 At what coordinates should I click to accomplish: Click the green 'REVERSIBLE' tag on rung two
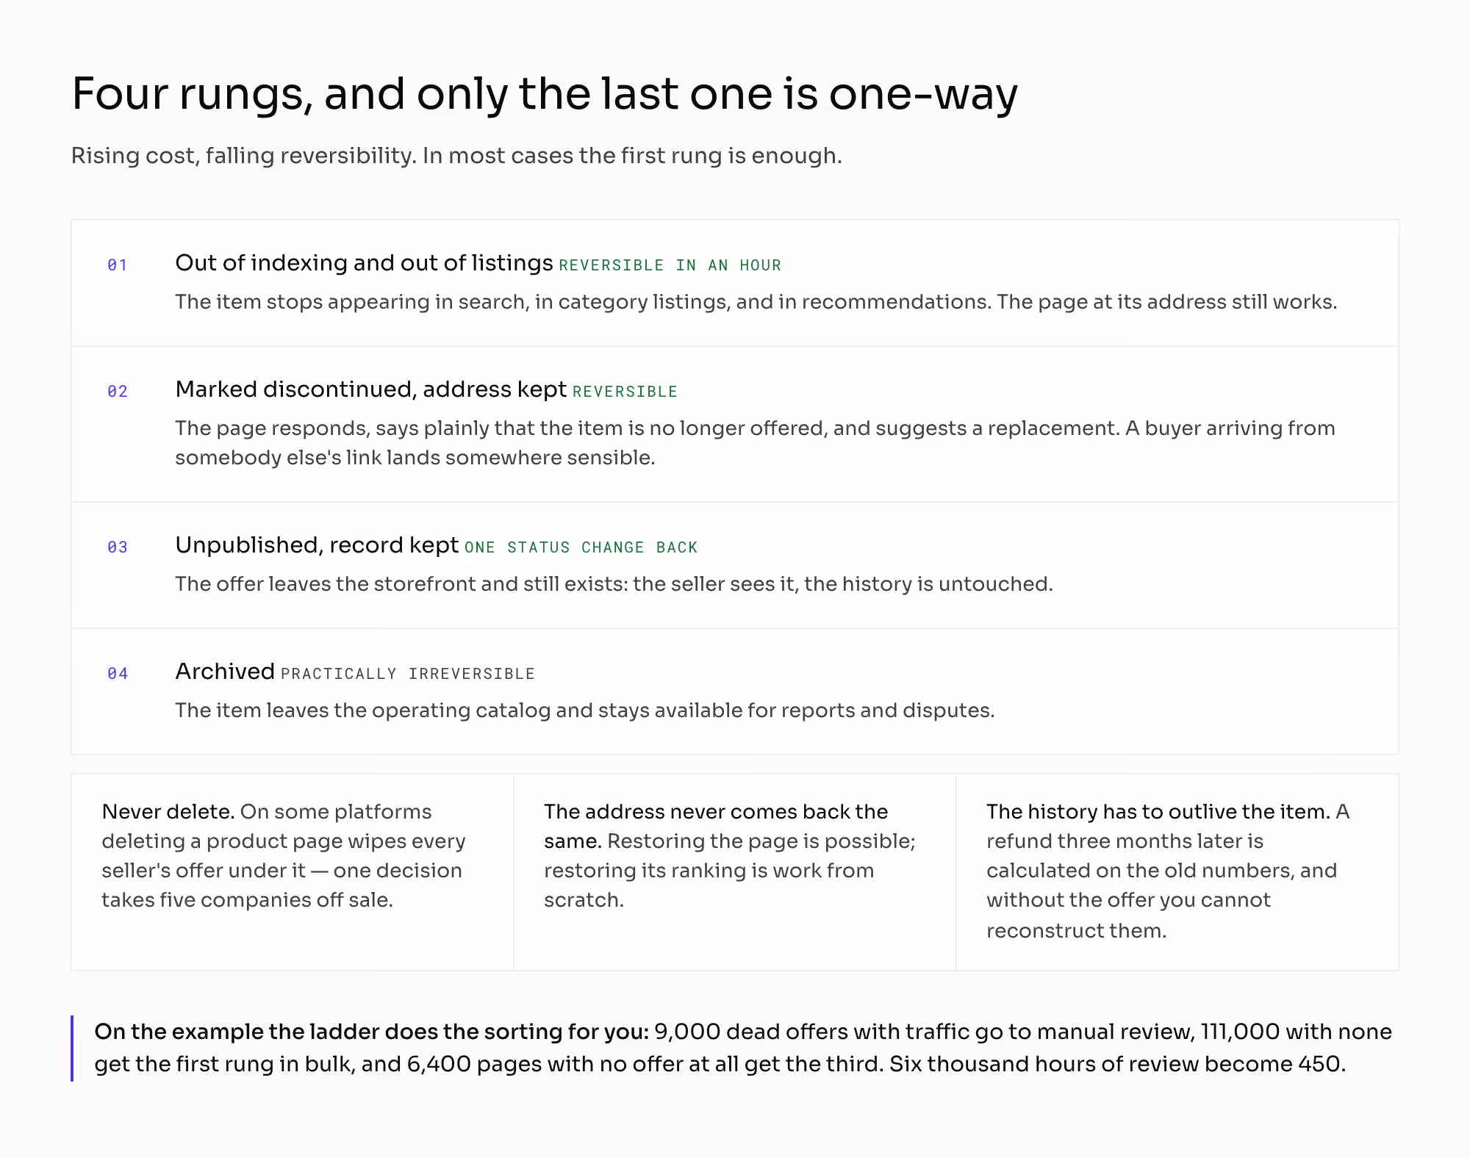(625, 392)
